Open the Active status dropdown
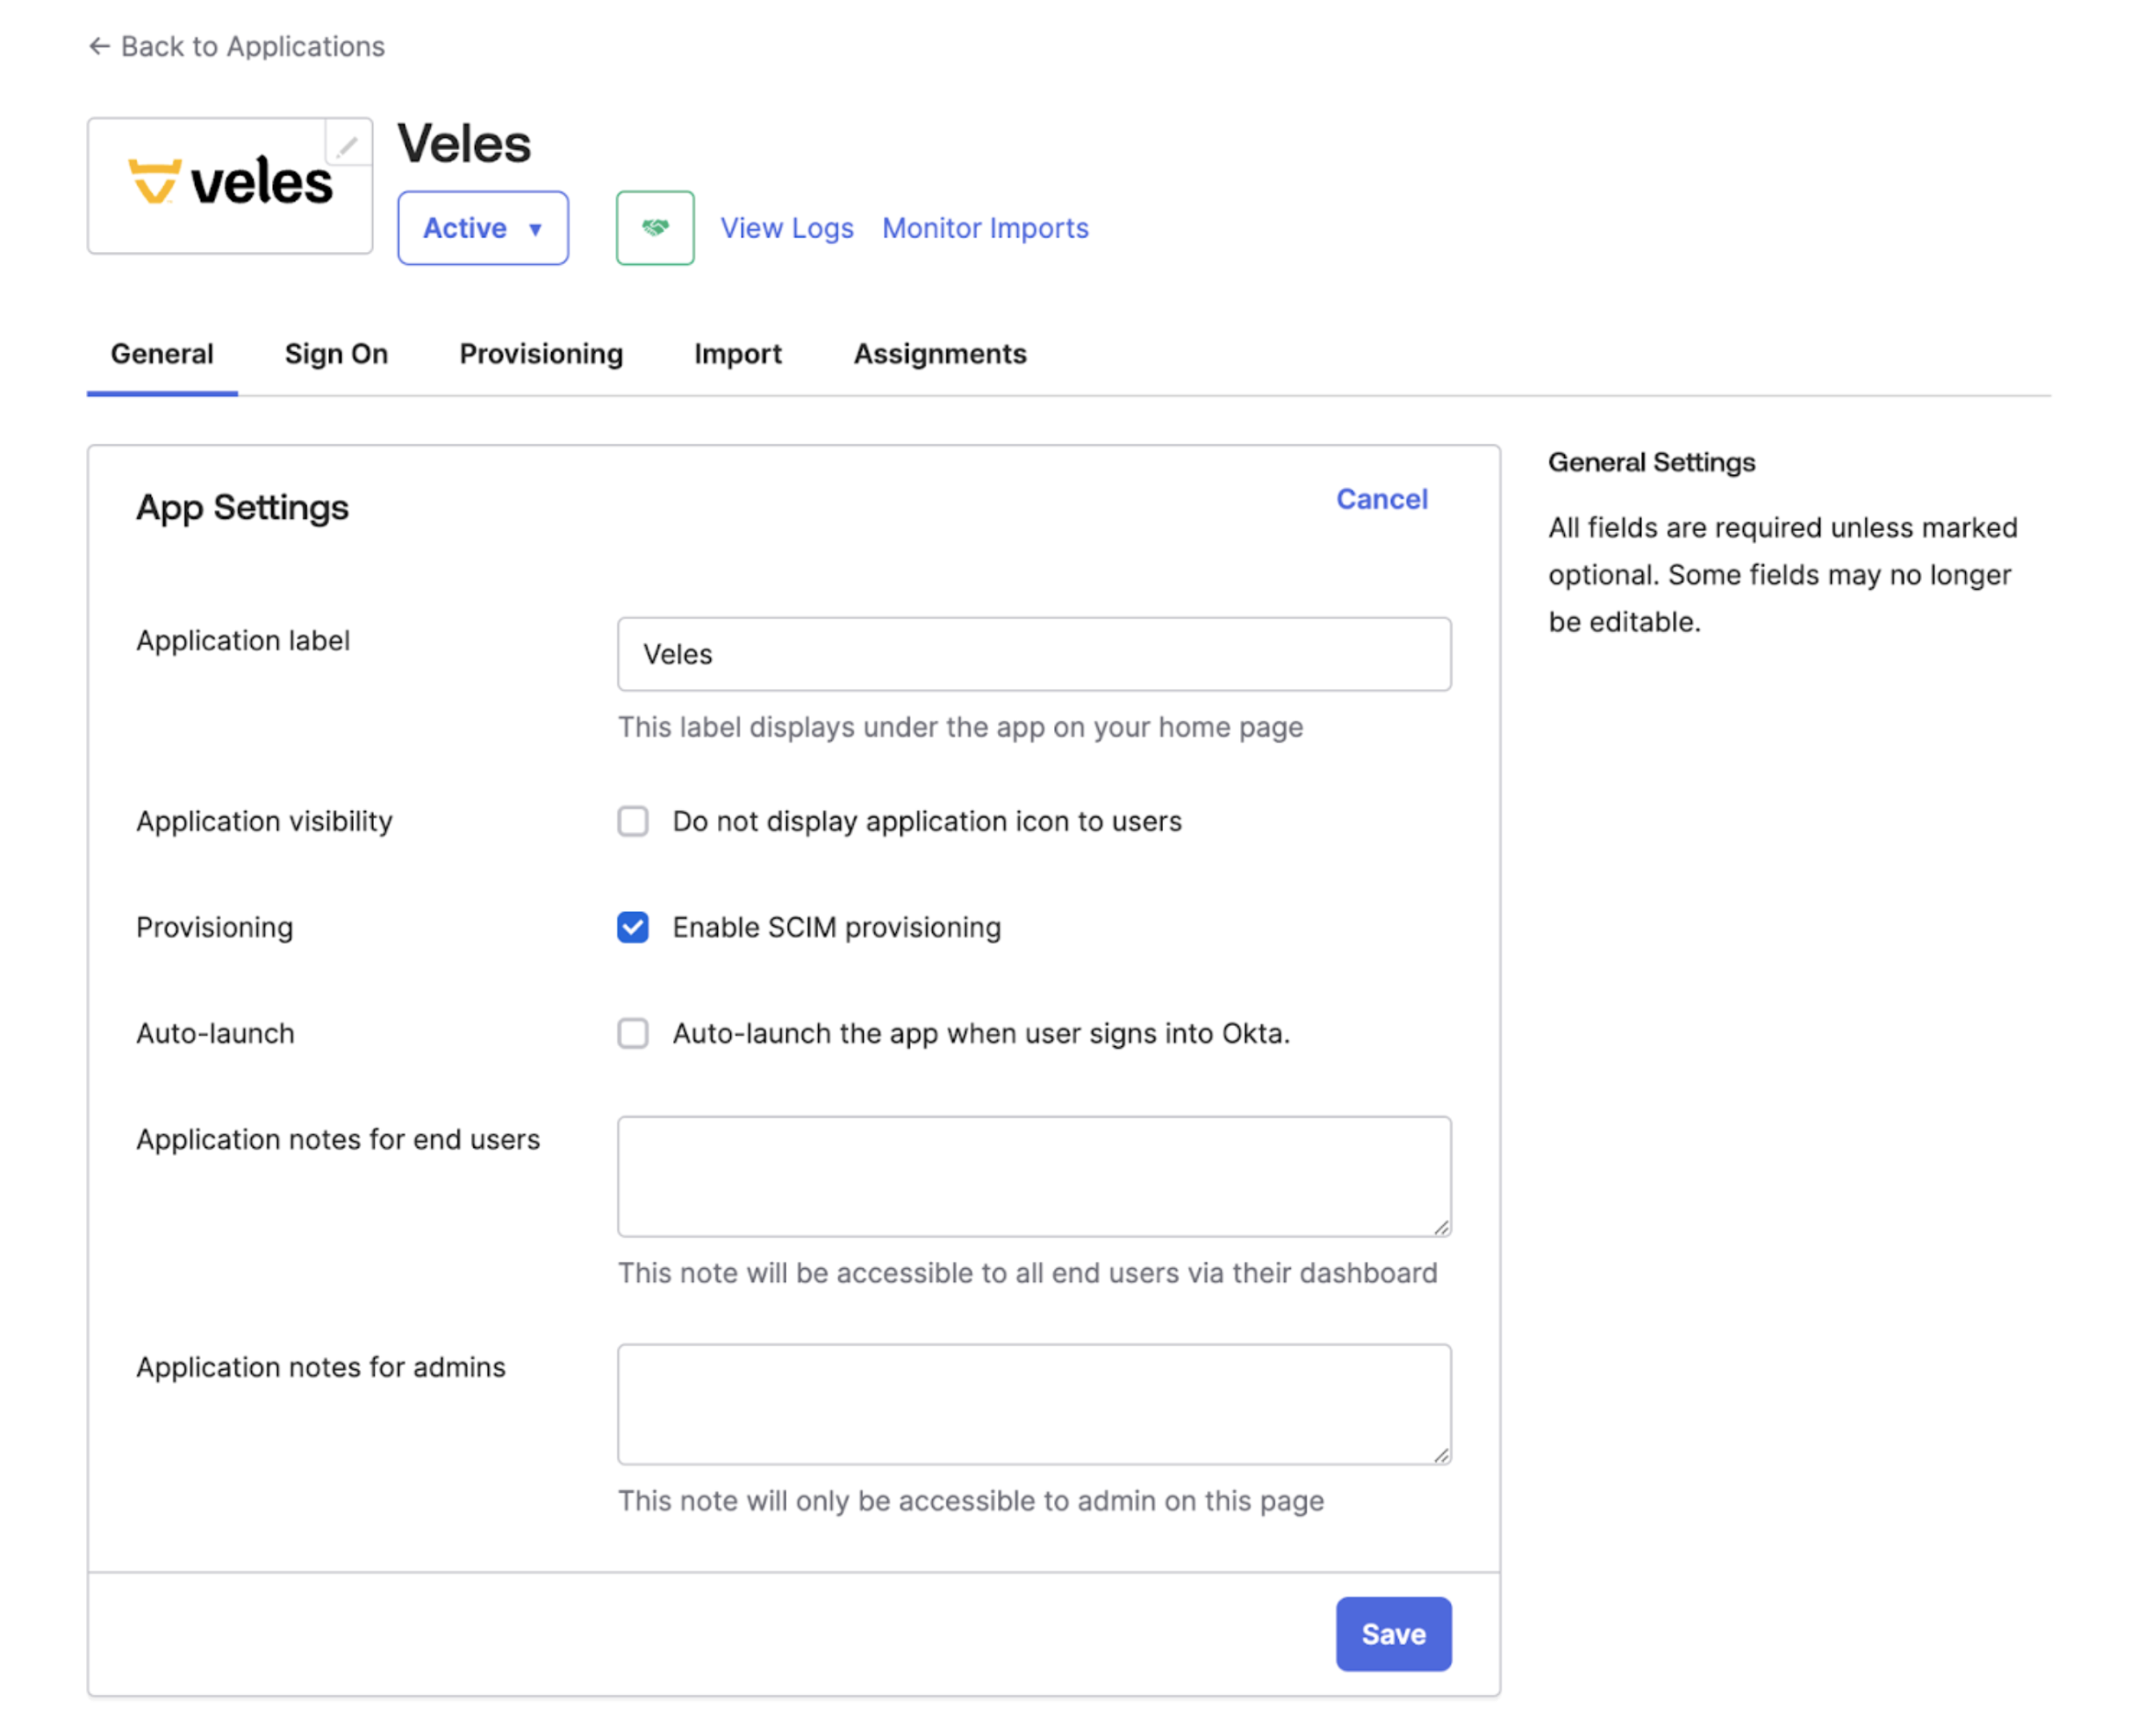The width and height of the screenshot is (2145, 1736). [x=483, y=228]
